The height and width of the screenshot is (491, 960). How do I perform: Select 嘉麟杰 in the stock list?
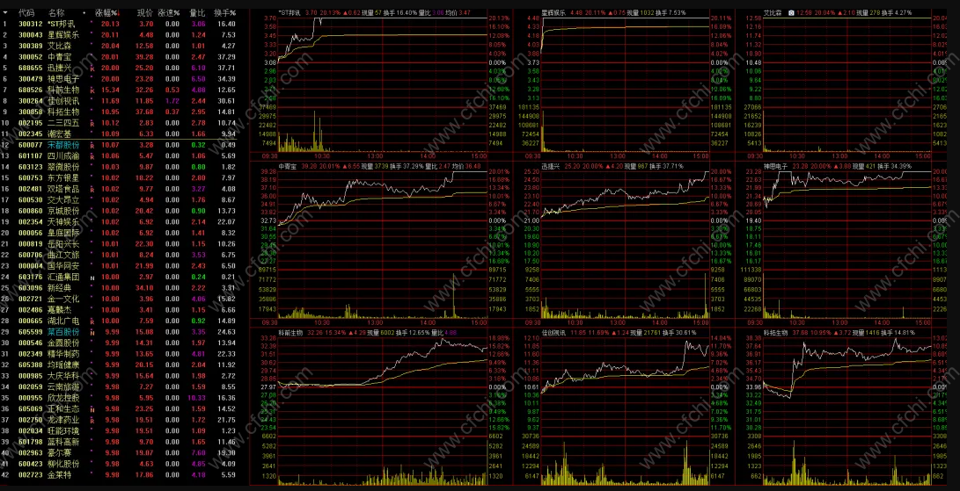(x=60, y=310)
